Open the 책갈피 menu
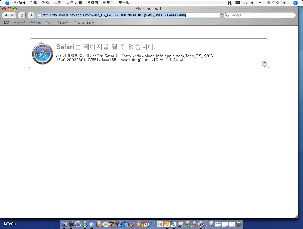Screen dimensions: 303x229 coord(93,3)
